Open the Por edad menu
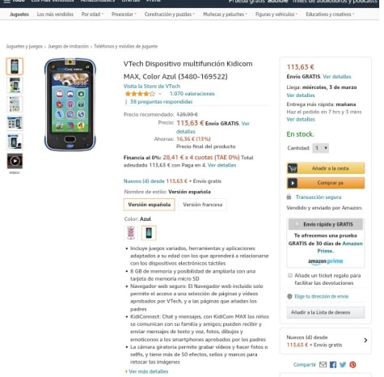384x377 pixels. click(92, 15)
